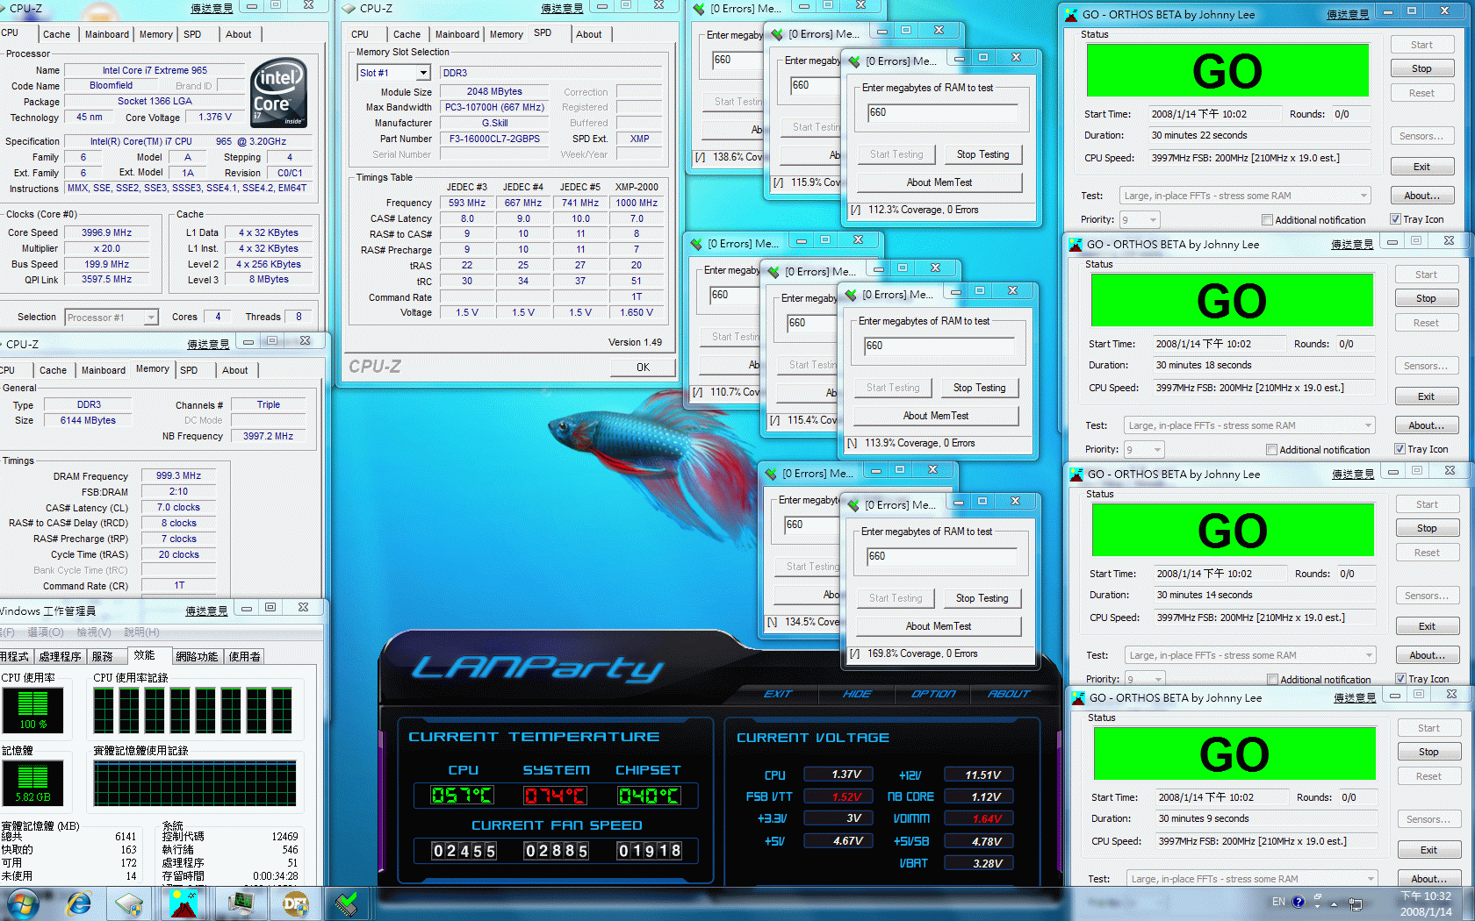Toggle Additional notification in the 30 minutes 22 seconds ORTHOS

click(1267, 220)
